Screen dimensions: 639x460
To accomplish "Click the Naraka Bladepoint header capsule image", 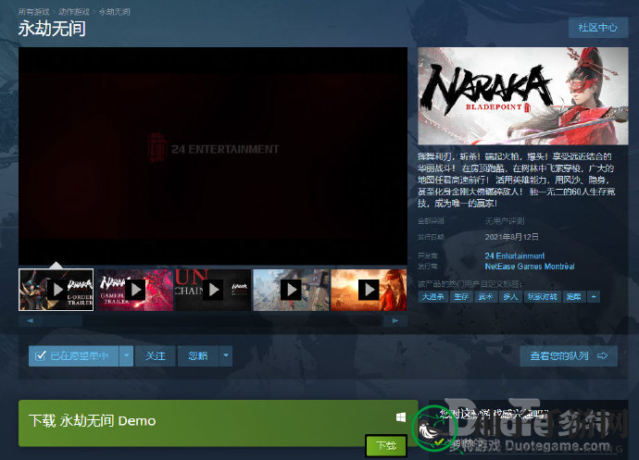I will tap(523, 95).
